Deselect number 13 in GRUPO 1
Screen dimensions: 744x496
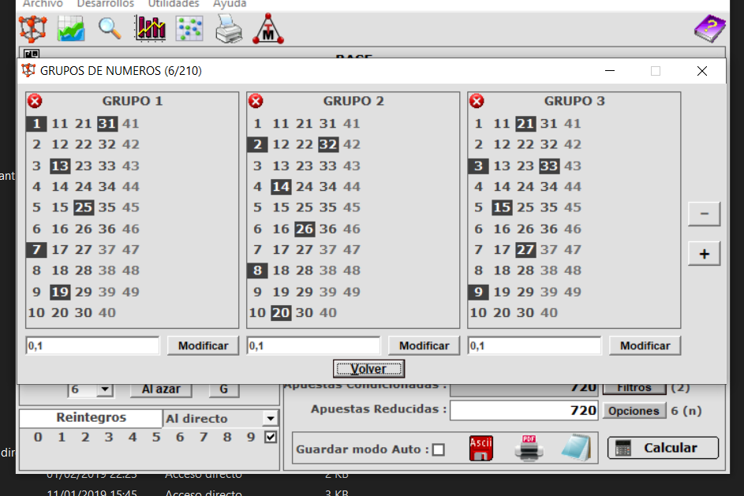tap(60, 166)
